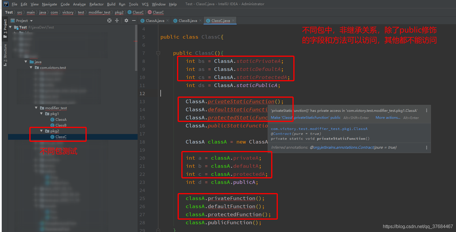Open the Window menu
The width and height of the screenshot is (456, 232).
159,4
